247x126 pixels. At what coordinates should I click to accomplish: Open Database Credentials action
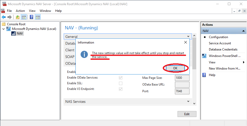[223, 49]
